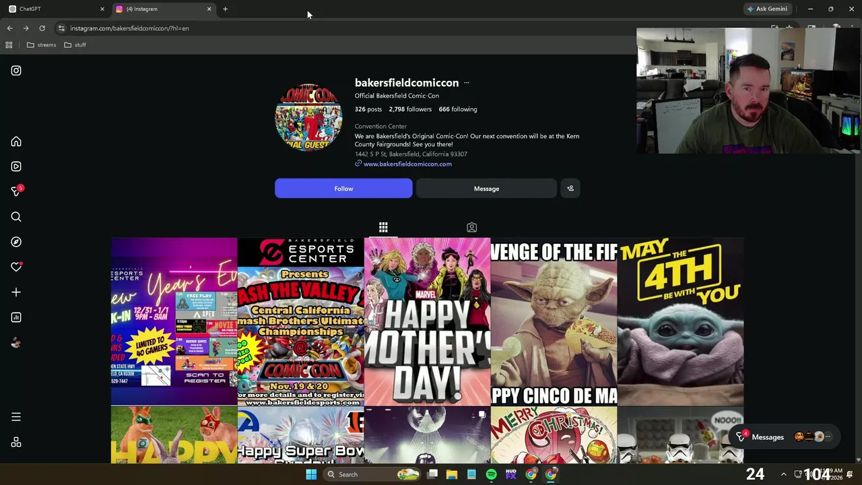Close the ChatGPT browser tab

point(102,9)
